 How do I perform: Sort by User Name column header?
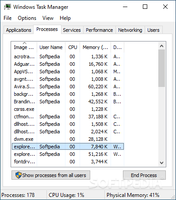pos(51,47)
